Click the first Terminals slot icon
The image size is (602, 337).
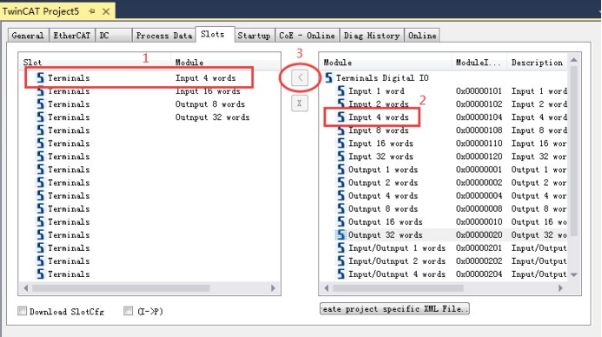click(x=41, y=78)
